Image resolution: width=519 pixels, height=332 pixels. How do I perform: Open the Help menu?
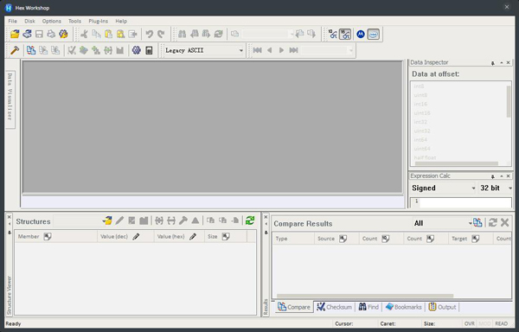click(121, 21)
